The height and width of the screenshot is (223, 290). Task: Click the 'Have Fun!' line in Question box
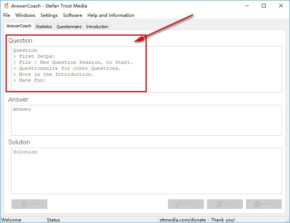(30, 80)
